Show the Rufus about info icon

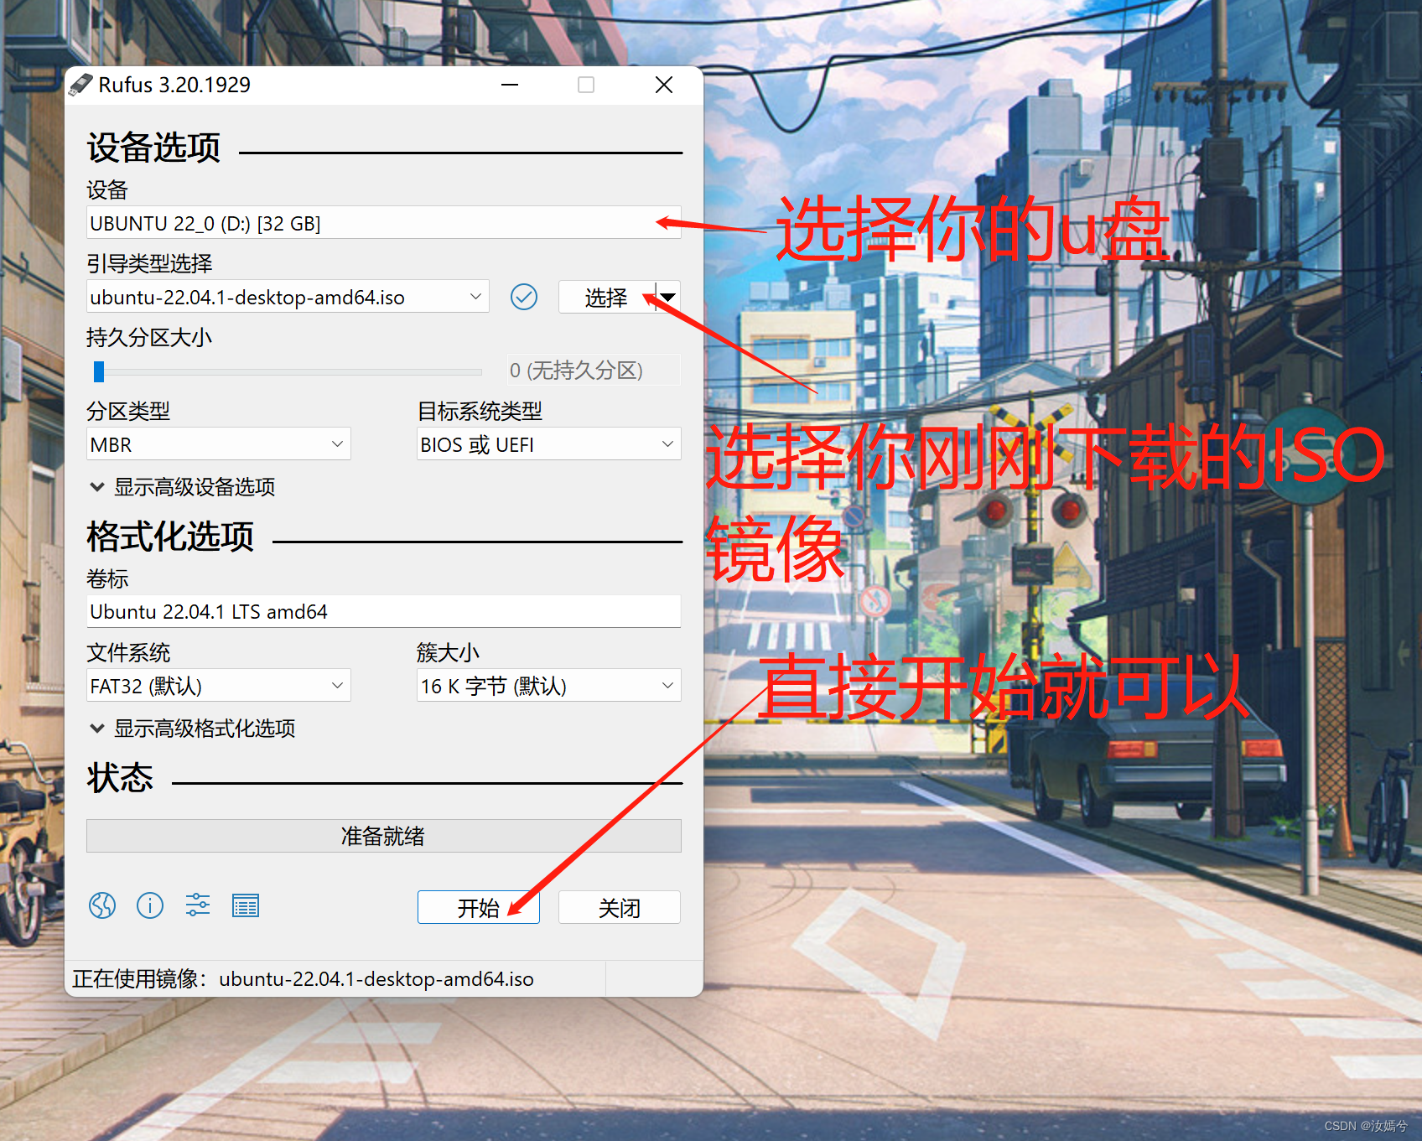[x=150, y=905]
